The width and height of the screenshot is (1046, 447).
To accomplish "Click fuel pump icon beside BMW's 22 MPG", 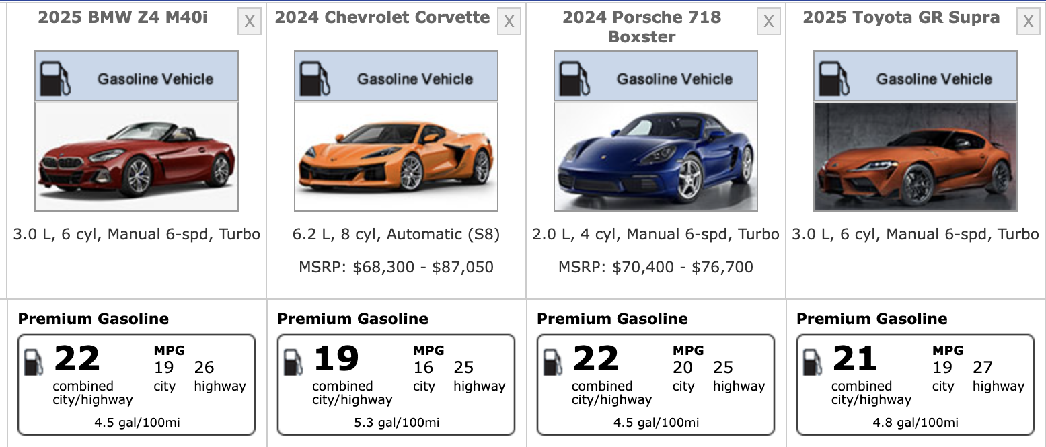I will click(34, 362).
